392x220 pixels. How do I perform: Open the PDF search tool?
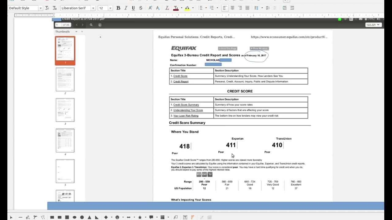91,25
